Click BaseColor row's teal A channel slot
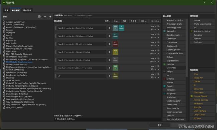Image resolution: width=217 pixels, height=130 pixels. [x=121, y=28]
